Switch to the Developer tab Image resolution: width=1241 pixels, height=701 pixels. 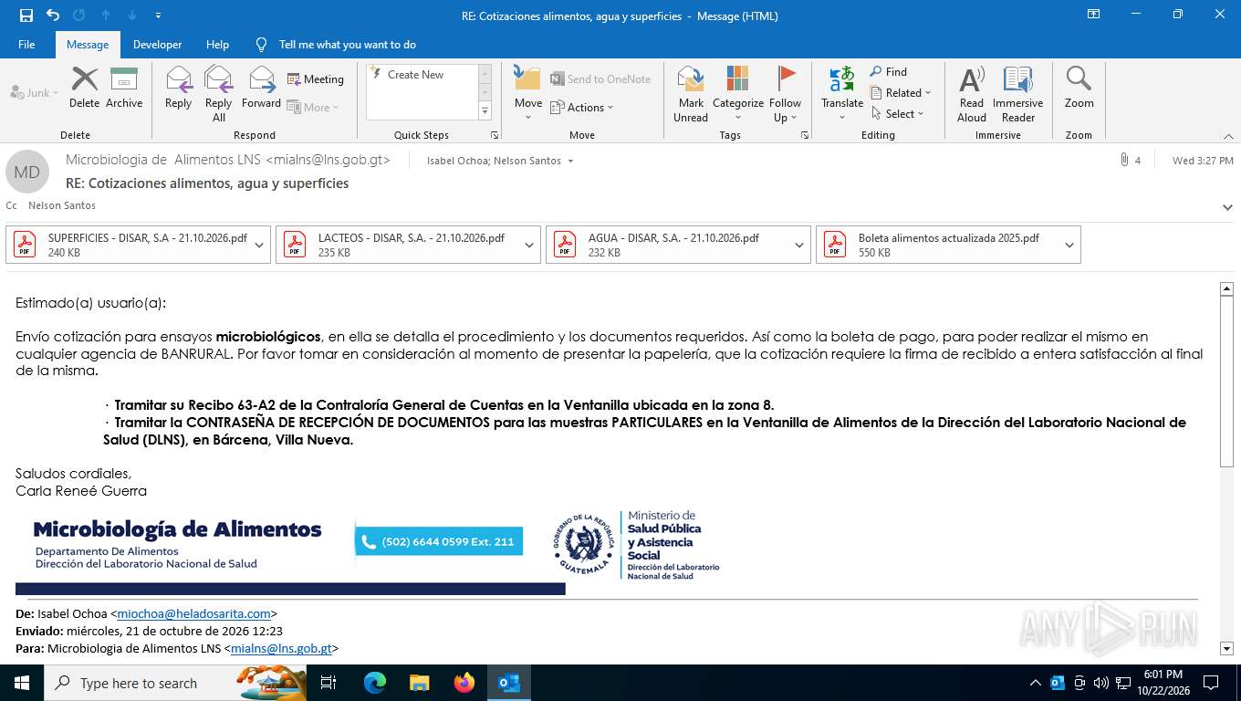coord(157,44)
